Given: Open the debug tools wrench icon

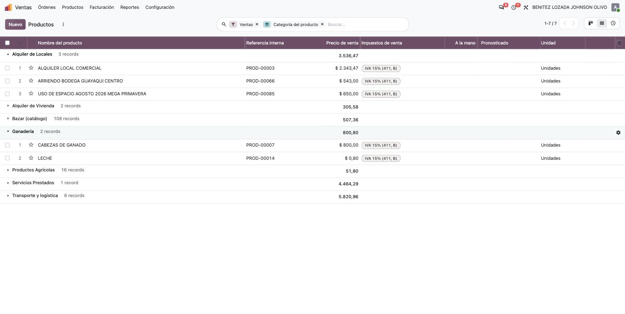Looking at the screenshot, I should pyautogui.click(x=526, y=7).
